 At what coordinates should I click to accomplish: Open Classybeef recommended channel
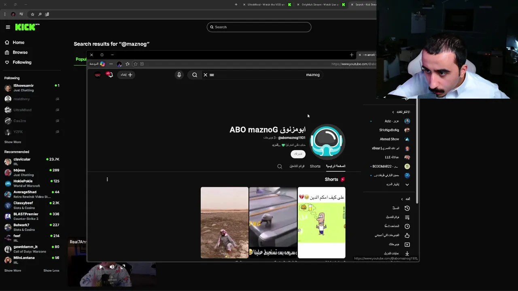pyautogui.click(x=32, y=205)
